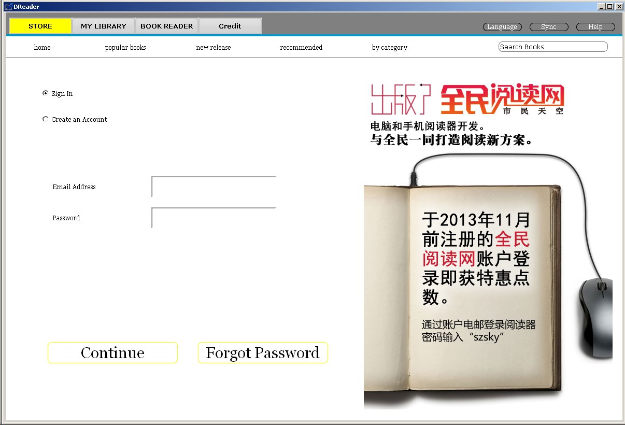Maximize the DReader window

click(609, 7)
